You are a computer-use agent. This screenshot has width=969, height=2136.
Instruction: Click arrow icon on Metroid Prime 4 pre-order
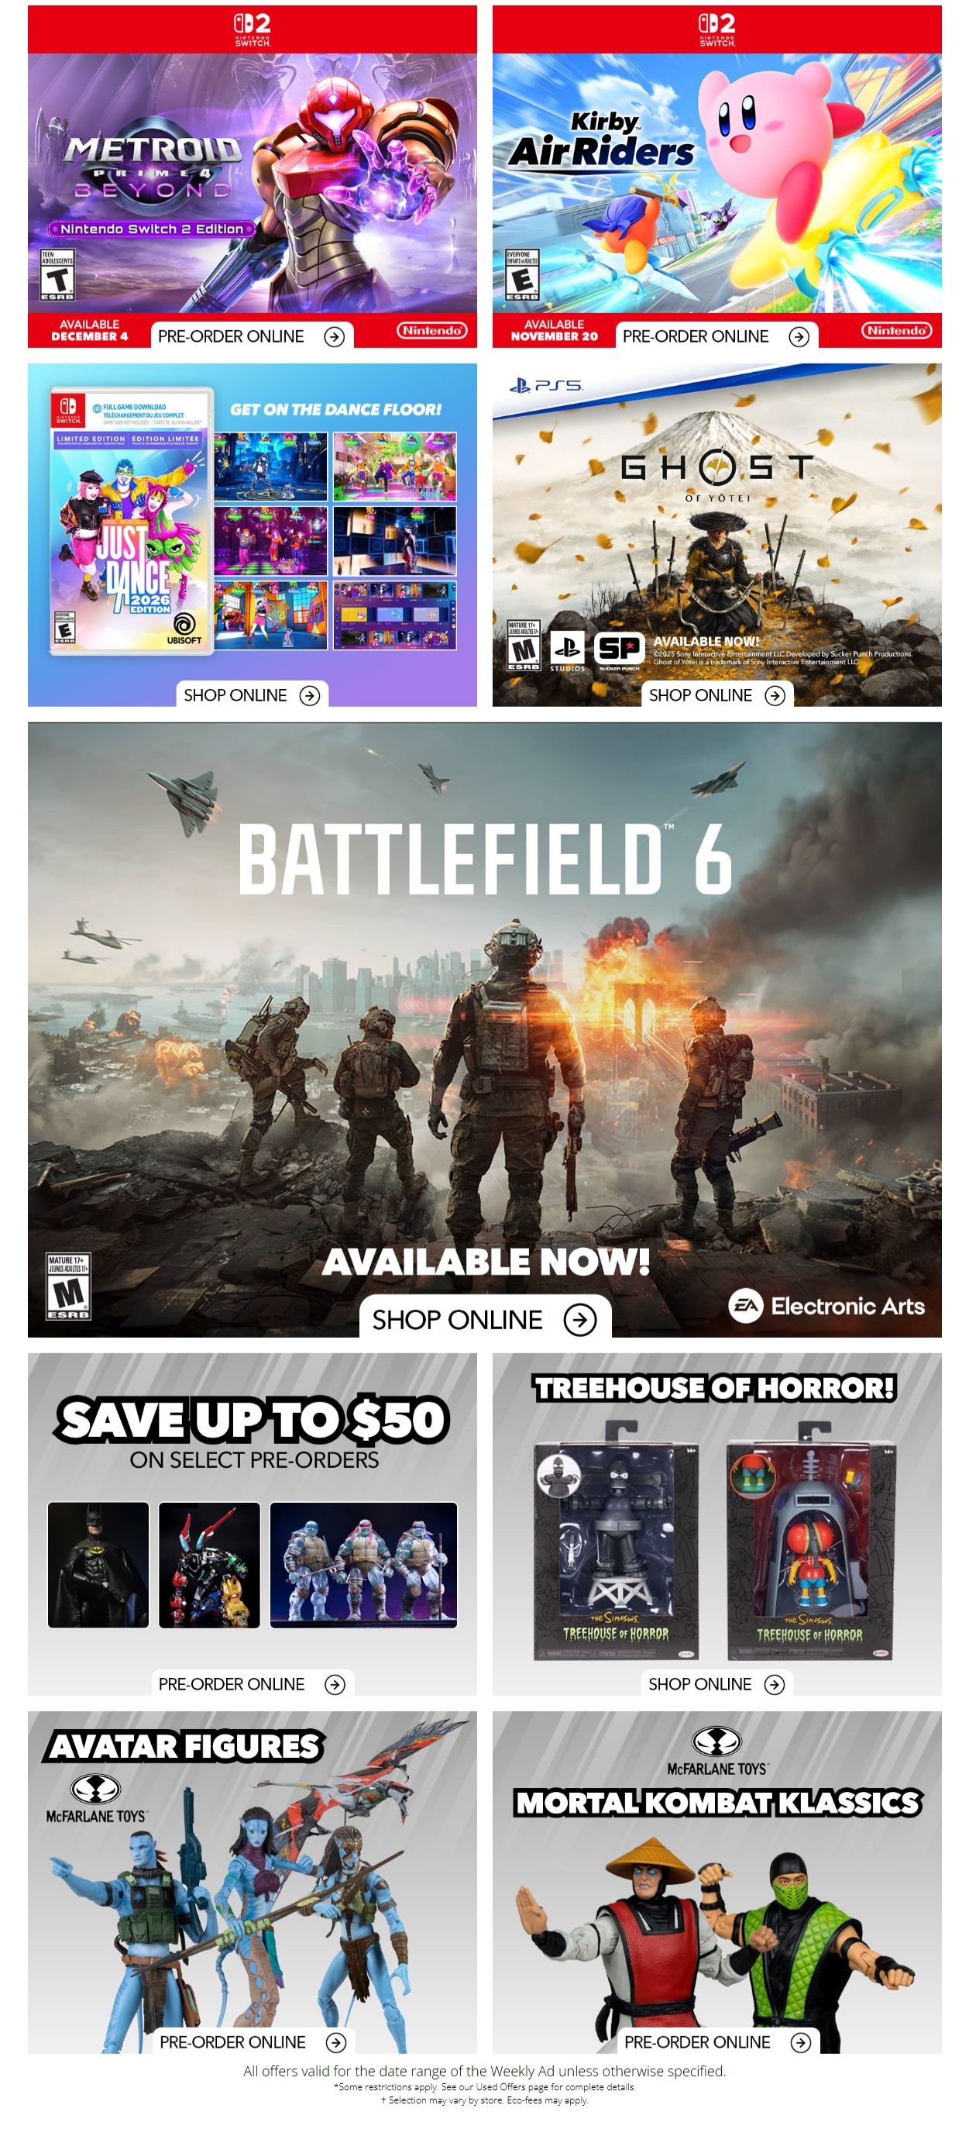click(x=334, y=336)
